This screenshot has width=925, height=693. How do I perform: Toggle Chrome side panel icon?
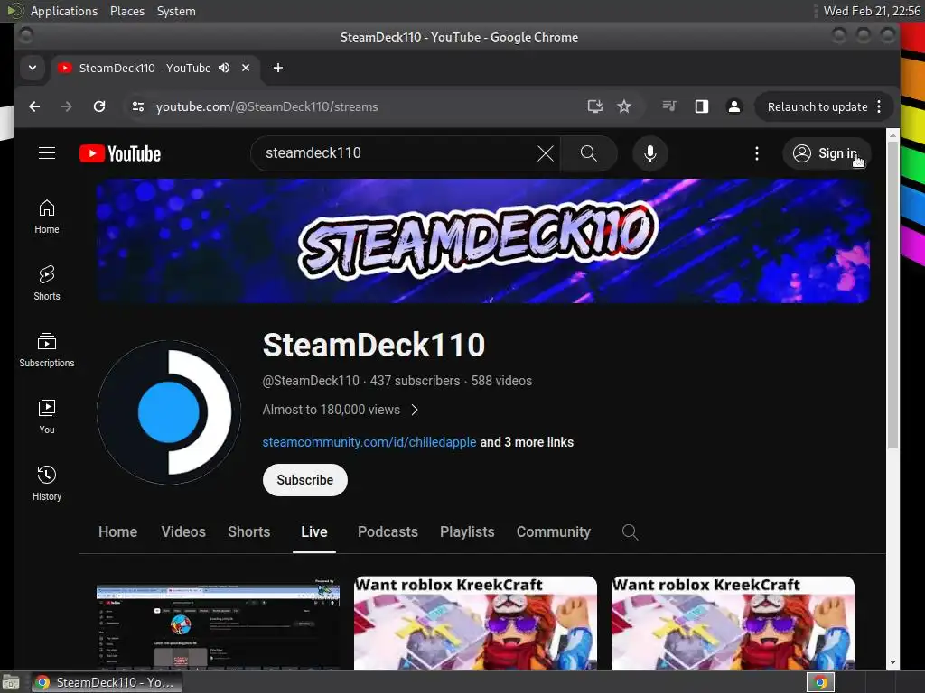point(701,106)
